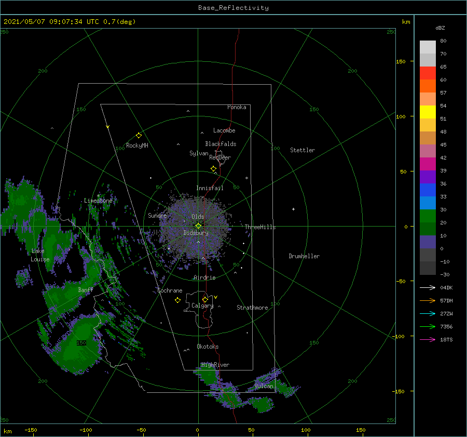The width and height of the screenshot is (467, 437).
Task: Click the Lake Louise label
Action: (x=40, y=255)
